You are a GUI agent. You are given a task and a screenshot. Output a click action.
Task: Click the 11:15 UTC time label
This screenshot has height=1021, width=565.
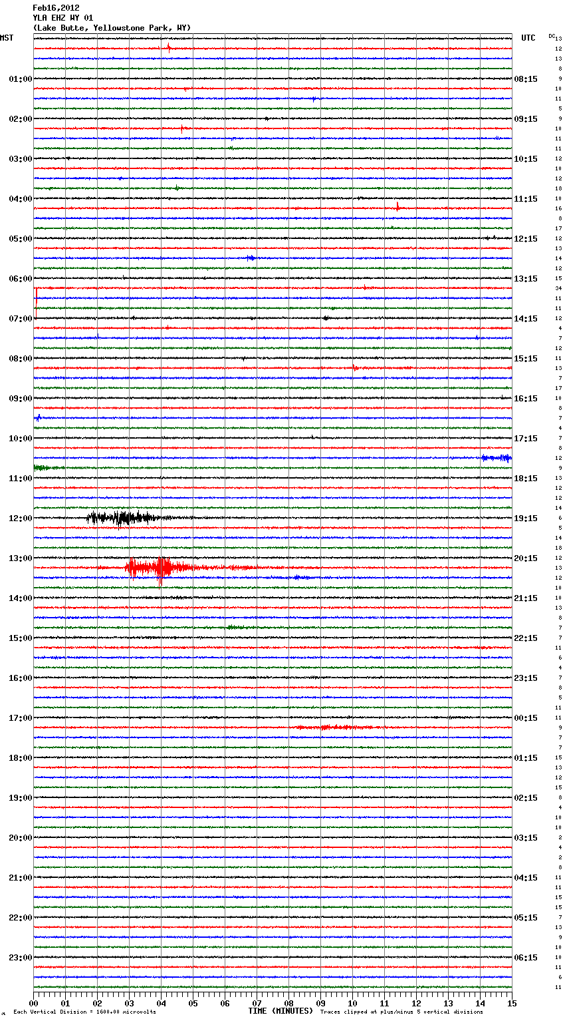(526, 199)
